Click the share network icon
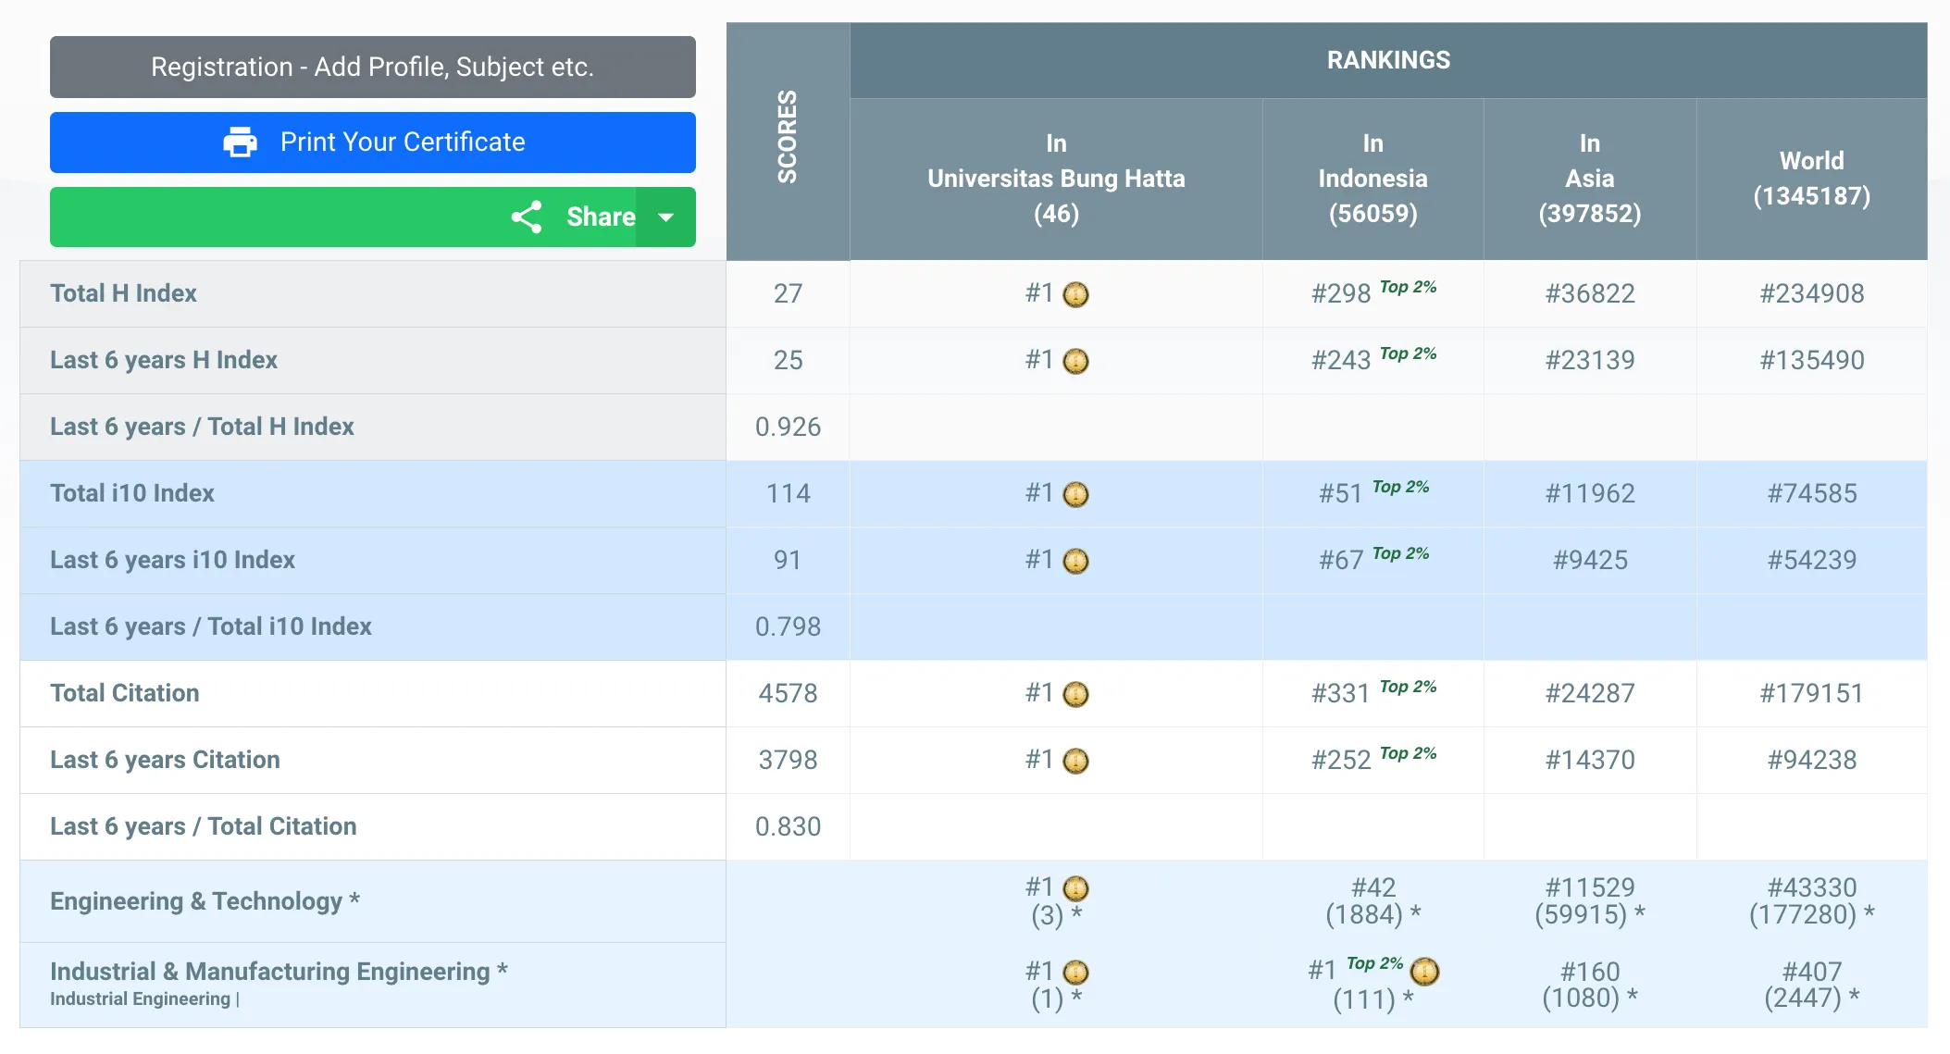 point(527,217)
